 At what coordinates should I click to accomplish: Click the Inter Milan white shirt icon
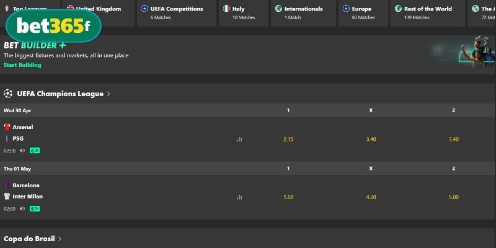pos(7,197)
